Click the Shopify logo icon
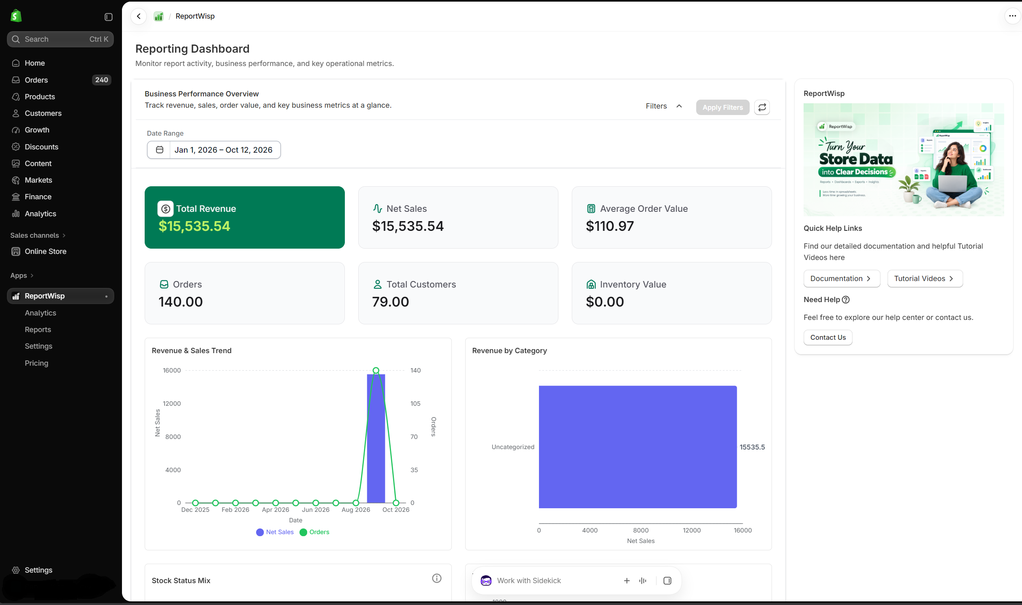Screen dimensions: 1022x605 point(16,16)
